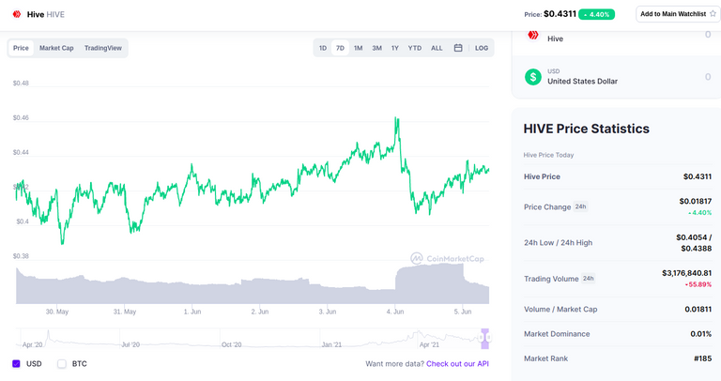Click the Jul '20 label on the mini timeline
The width and height of the screenshot is (721, 381).
point(130,344)
